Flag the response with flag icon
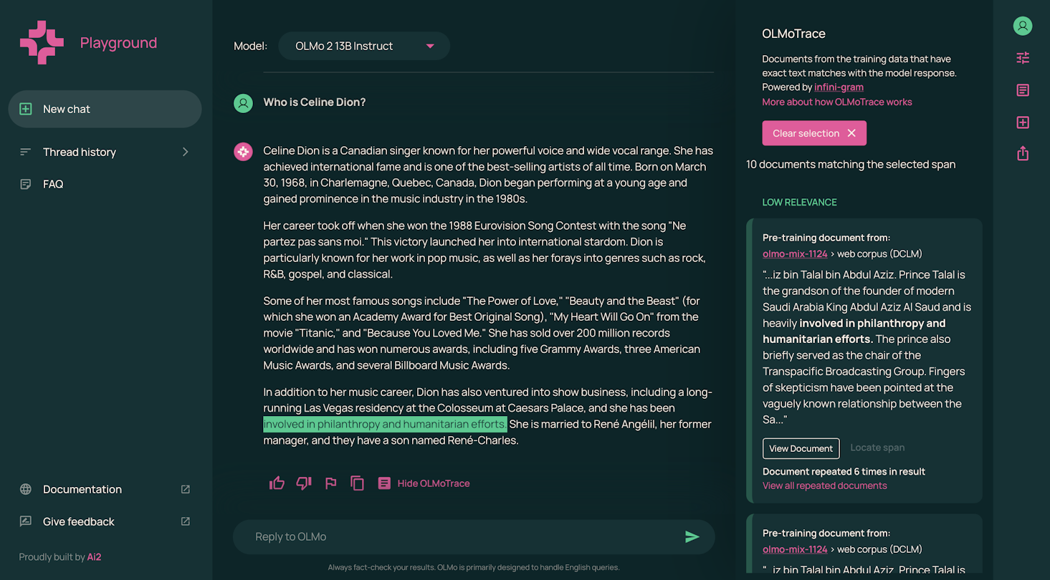 click(x=330, y=483)
